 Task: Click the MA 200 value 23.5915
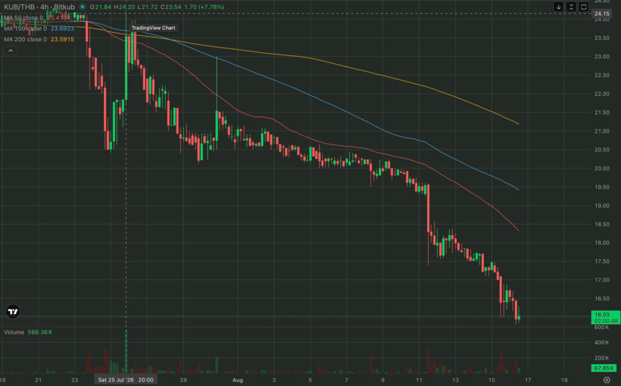coord(62,39)
